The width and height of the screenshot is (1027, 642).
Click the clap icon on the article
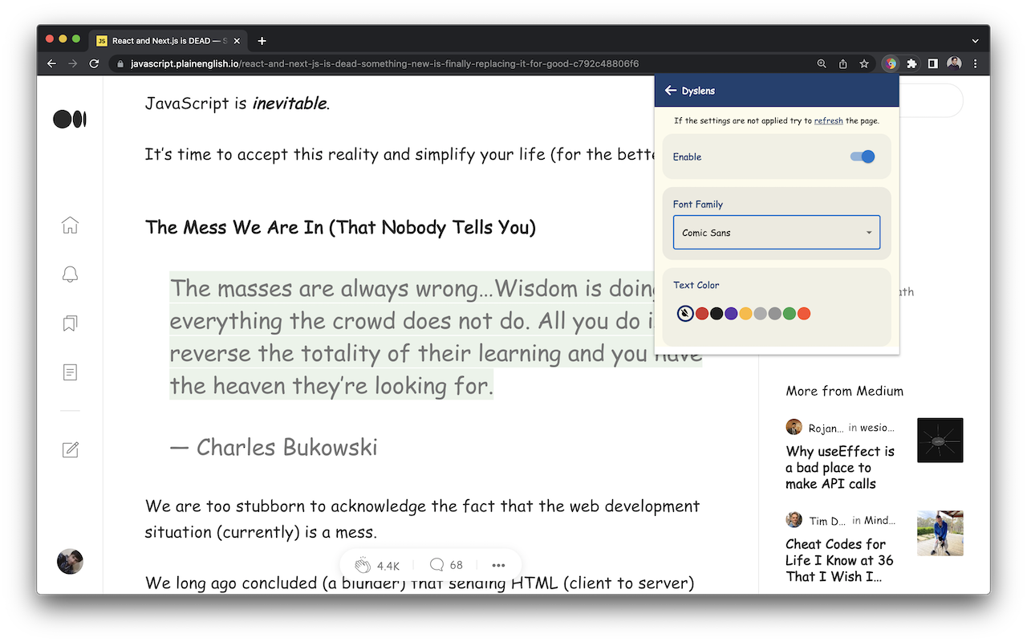coord(363,565)
